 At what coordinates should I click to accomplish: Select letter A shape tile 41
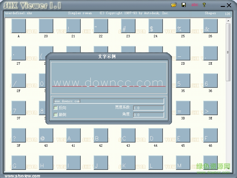pyautogui.click(x=73, y=135)
